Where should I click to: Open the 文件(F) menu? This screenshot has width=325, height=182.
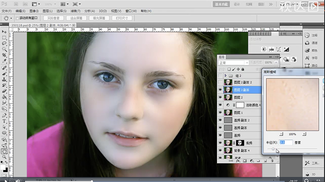point(6,11)
